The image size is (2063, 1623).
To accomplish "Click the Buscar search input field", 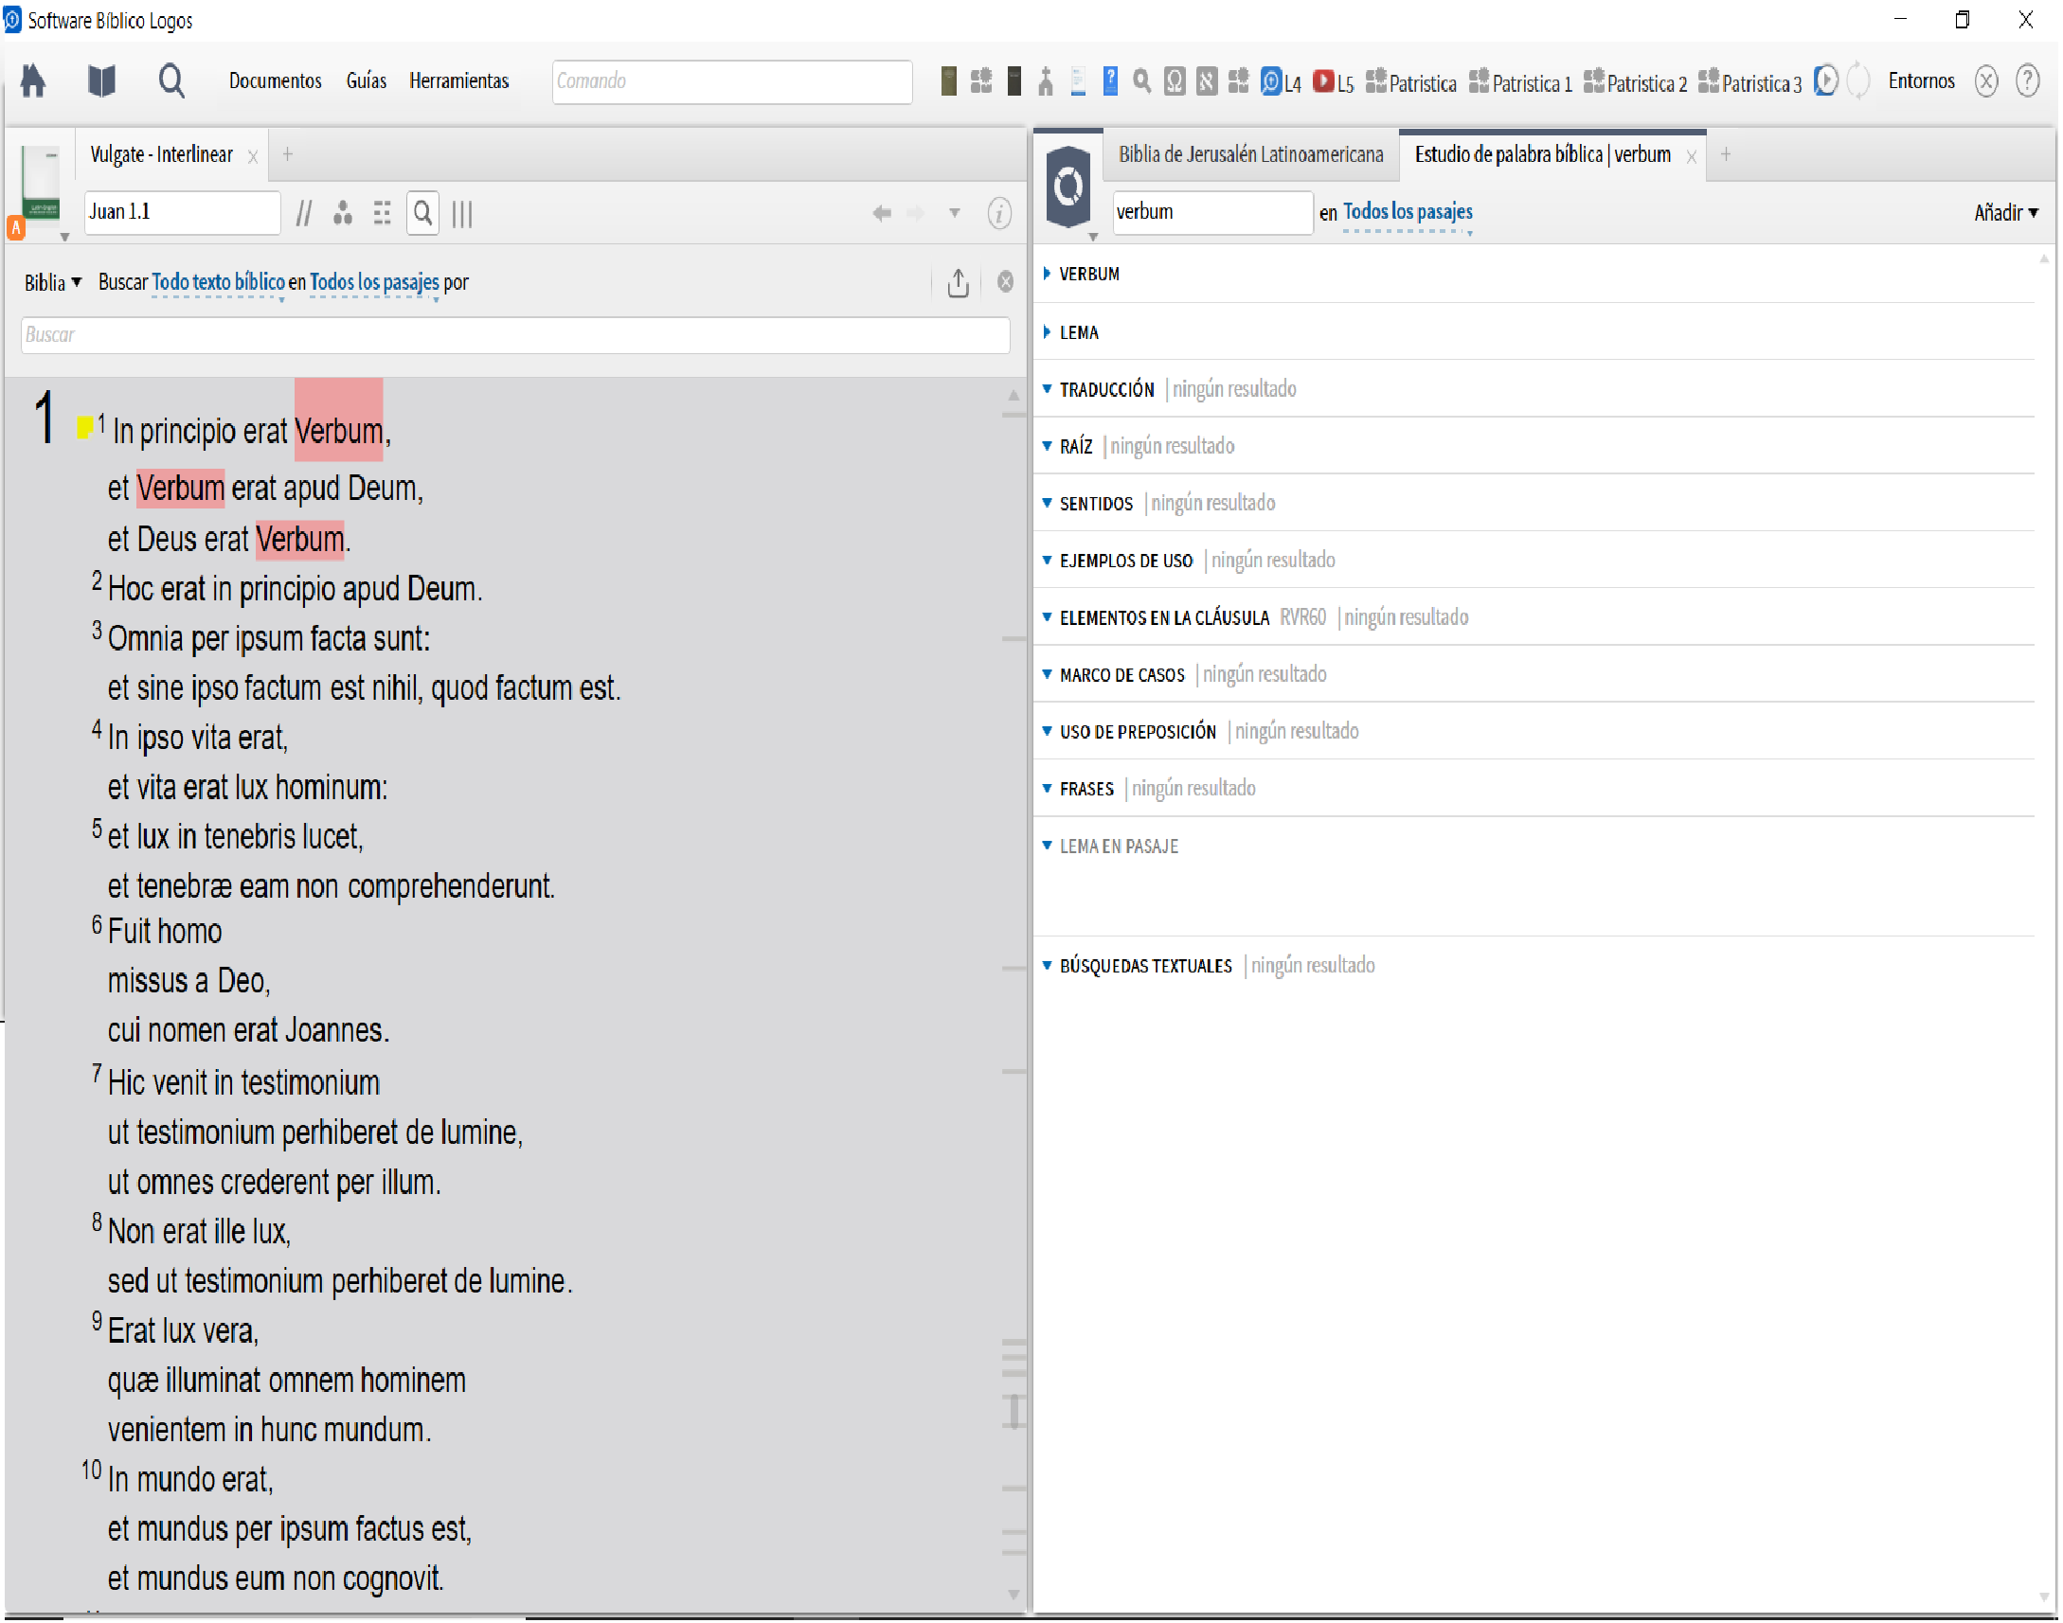I will [x=515, y=334].
